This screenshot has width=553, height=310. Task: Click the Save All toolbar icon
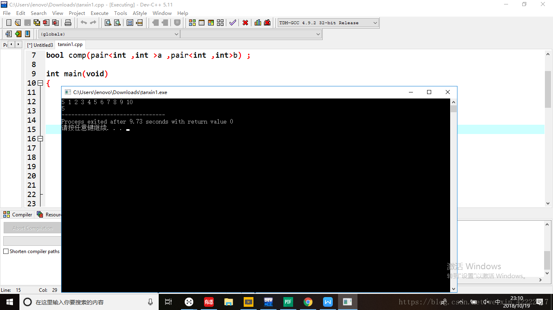click(36, 23)
